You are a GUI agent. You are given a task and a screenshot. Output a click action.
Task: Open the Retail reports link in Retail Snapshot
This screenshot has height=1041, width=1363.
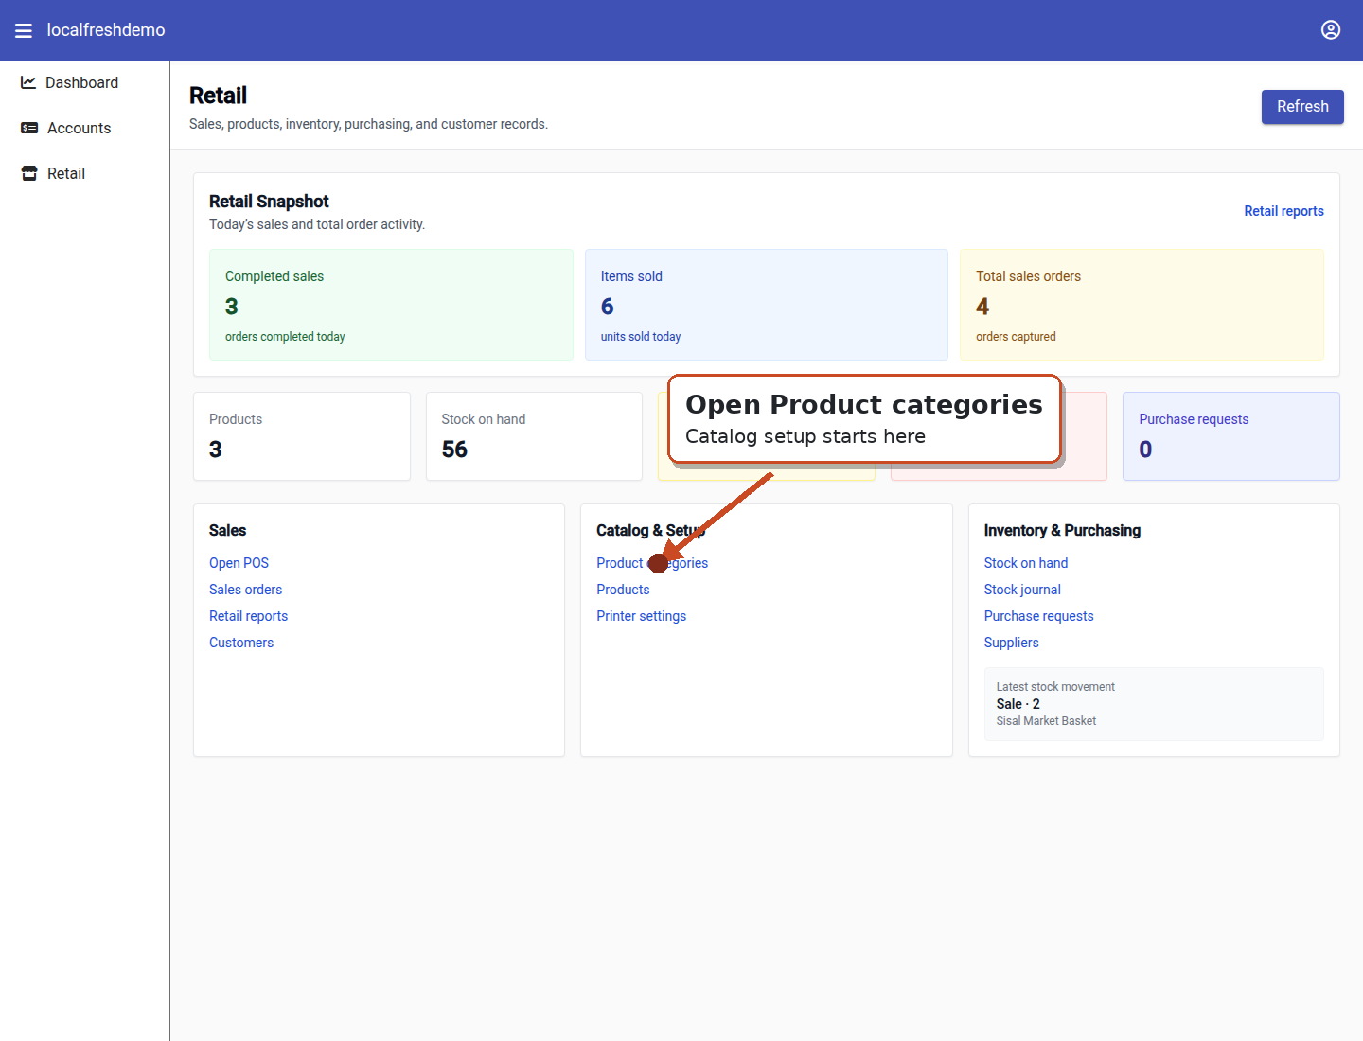(1283, 211)
